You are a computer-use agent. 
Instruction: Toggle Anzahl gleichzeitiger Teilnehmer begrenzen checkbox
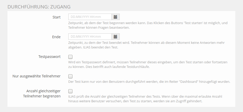point(70,91)
